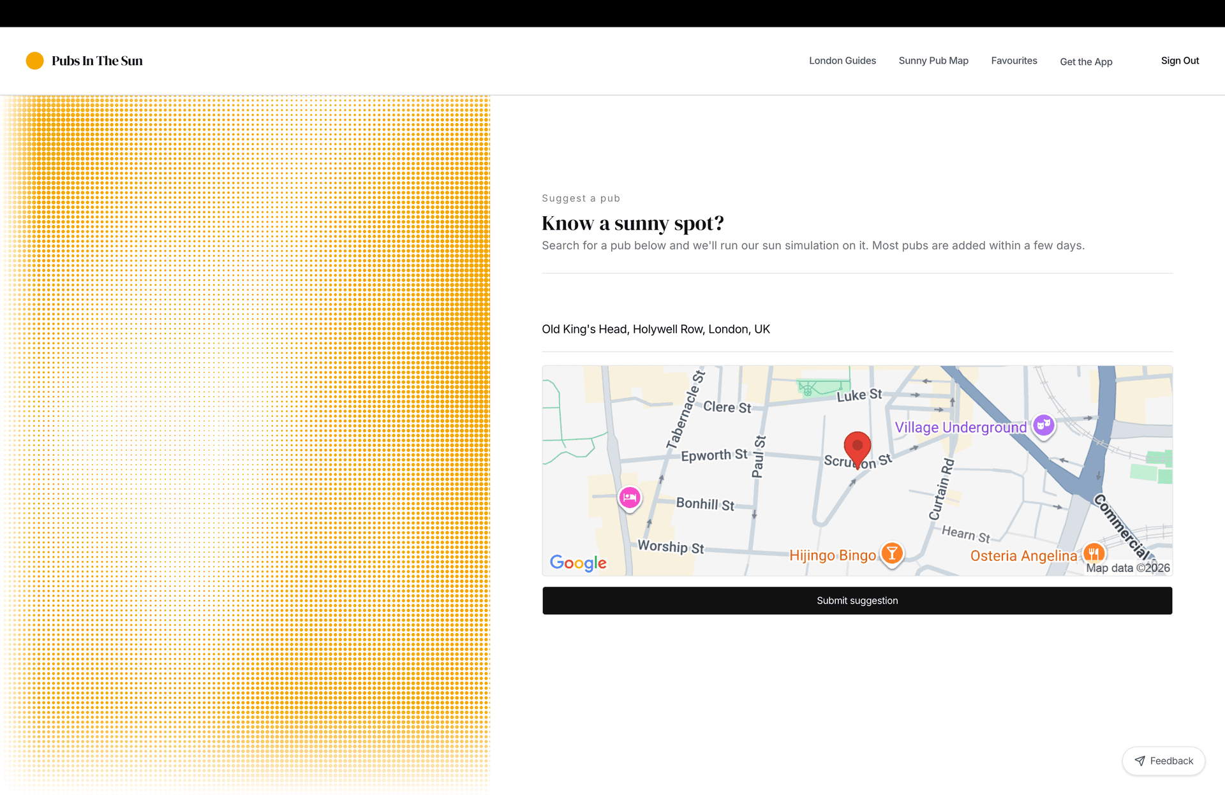Click the Osteria Angelina restaurant icon
The width and height of the screenshot is (1225, 795).
(1094, 553)
